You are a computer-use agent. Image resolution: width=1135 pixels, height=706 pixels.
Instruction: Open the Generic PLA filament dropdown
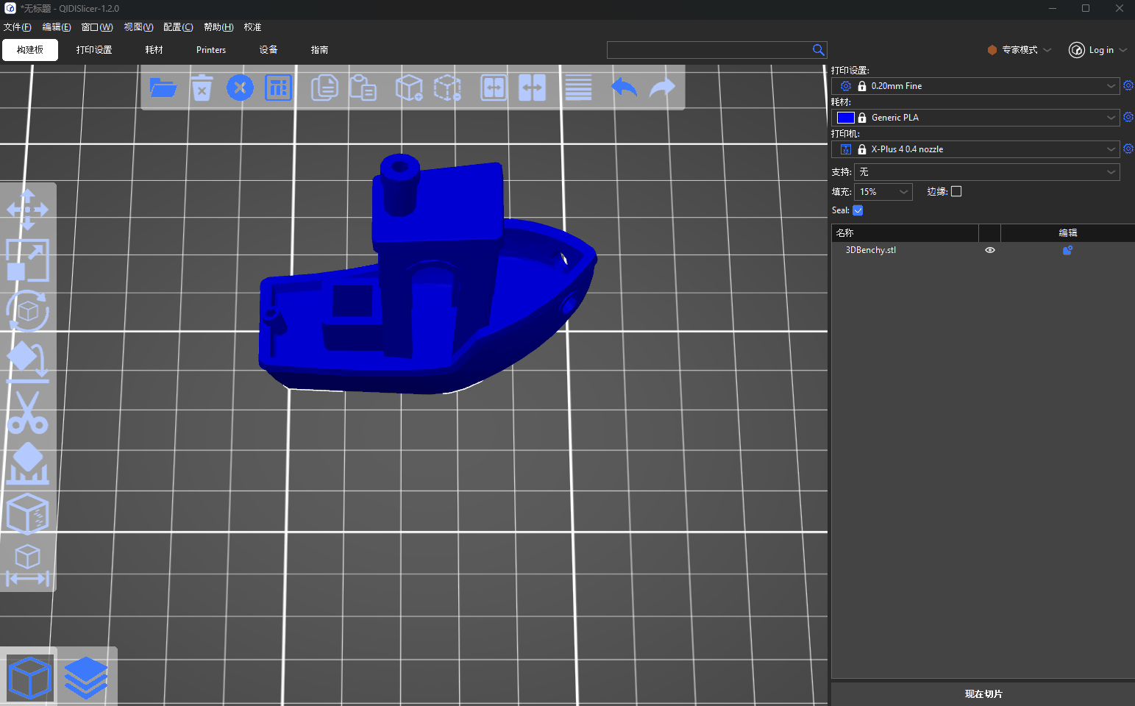coord(975,118)
